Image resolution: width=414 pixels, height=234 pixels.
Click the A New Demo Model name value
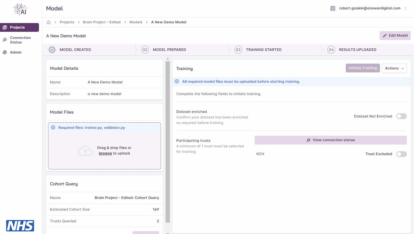(x=105, y=82)
